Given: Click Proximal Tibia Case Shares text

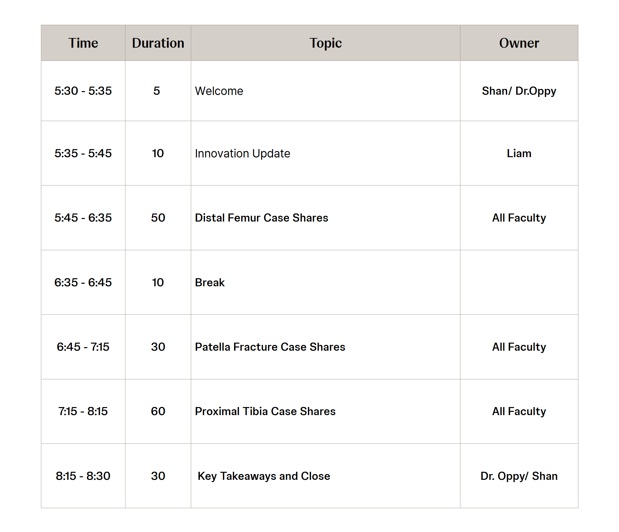Looking at the screenshot, I should click(x=265, y=412).
